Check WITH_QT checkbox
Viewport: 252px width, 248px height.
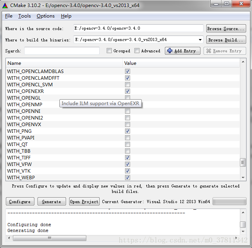click(127, 145)
